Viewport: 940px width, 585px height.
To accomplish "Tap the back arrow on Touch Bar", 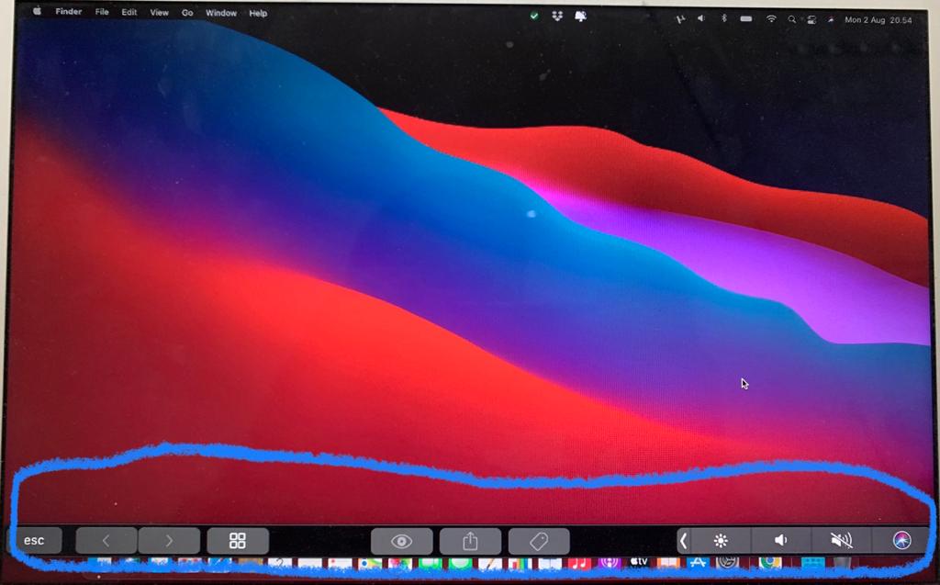I will click(106, 541).
